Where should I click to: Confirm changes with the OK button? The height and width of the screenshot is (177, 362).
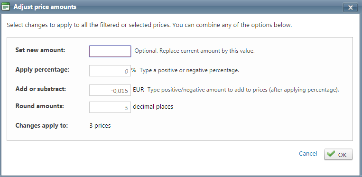338,154
